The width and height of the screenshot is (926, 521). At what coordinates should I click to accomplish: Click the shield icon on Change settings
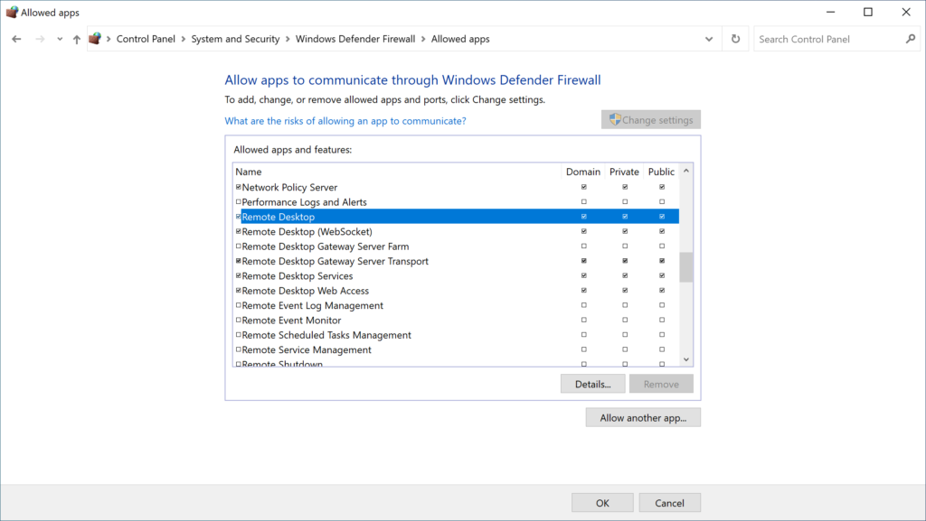click(x=616, y=118)
